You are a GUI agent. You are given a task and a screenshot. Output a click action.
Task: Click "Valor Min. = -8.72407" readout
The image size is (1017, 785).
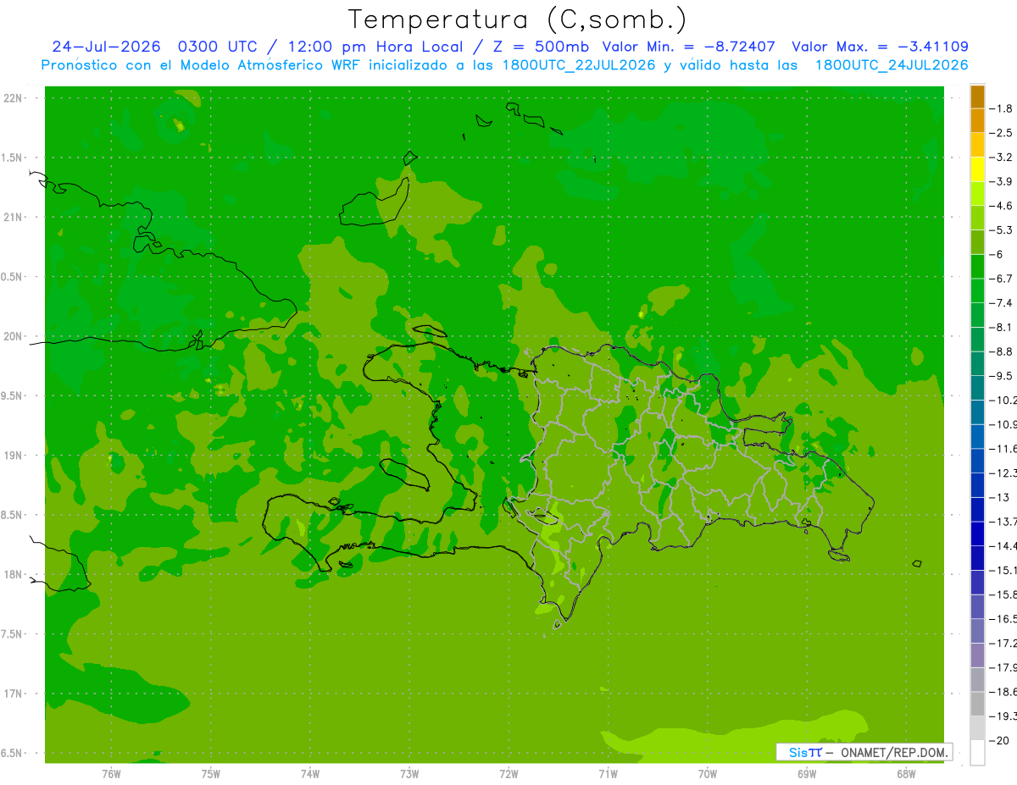tap(688, 47)
